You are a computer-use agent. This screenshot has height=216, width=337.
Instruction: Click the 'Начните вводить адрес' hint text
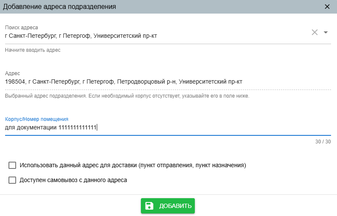coord(33,50)
